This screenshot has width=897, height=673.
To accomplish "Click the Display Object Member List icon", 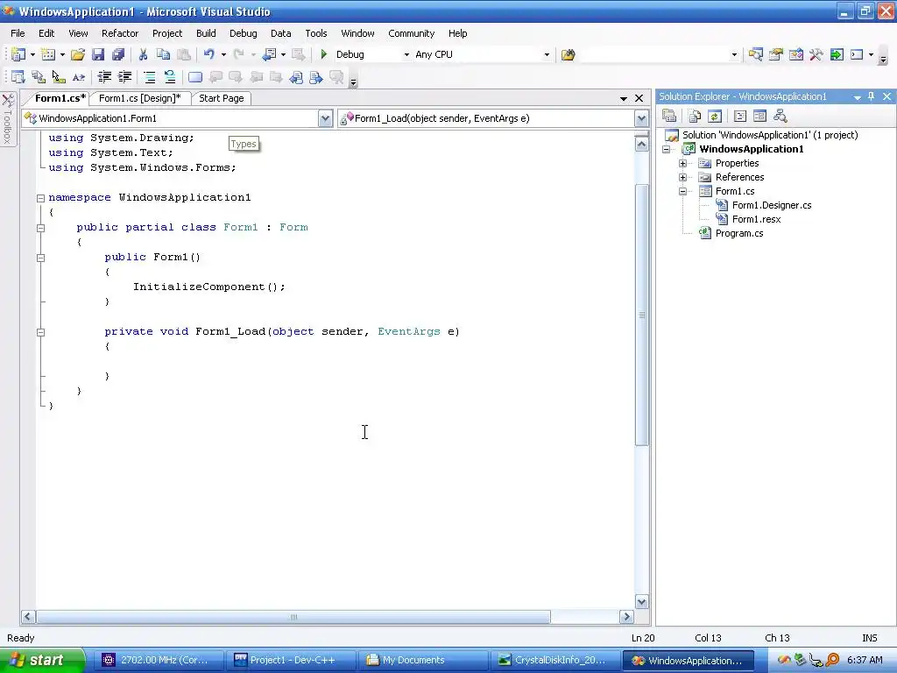I will pos(18,77).
